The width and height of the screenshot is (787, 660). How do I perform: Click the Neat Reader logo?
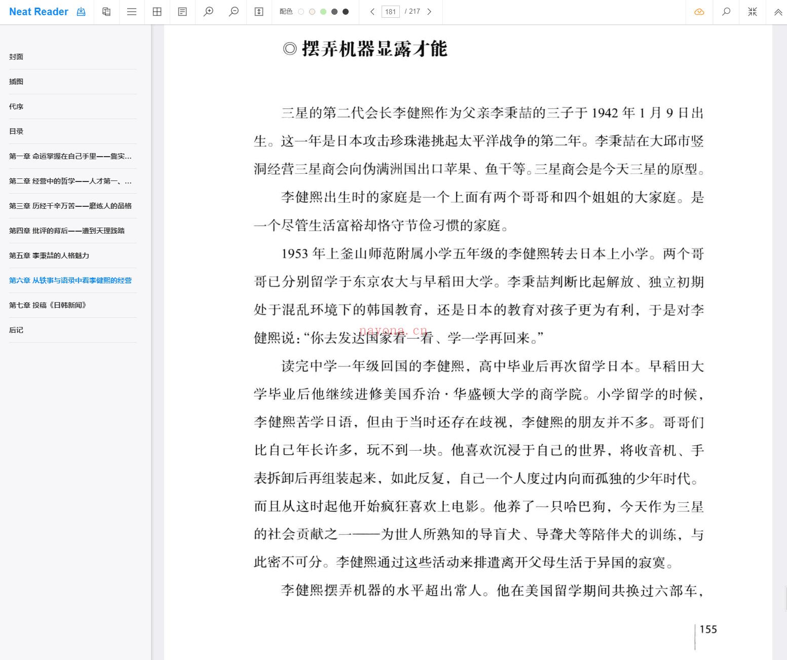(x=39, y=12)
